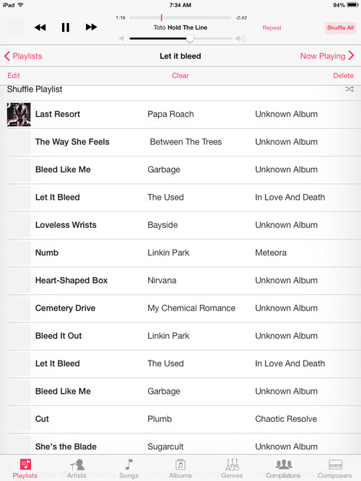Tap Edit for this playlist
The image size is (361, 481).
14,76
